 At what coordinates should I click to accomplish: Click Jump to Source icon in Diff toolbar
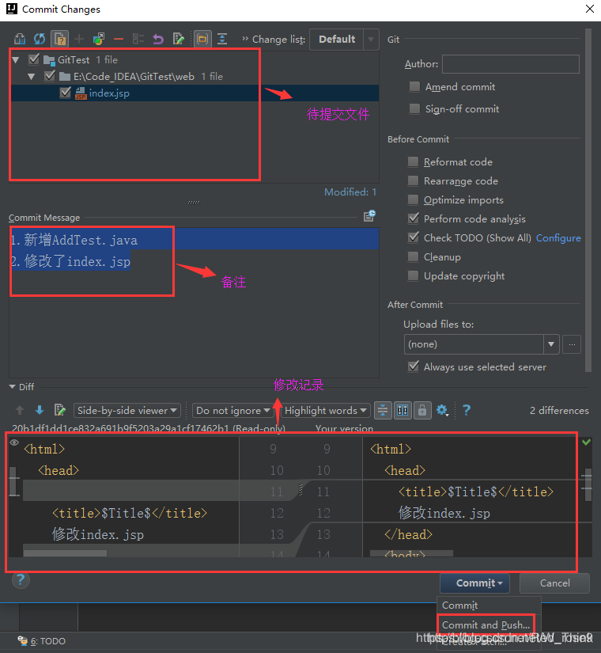pos(60,410)
